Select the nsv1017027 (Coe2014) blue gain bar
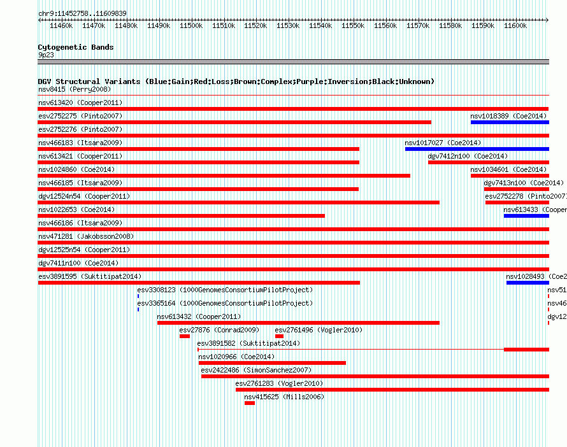567x447 pixels. pyautogui.click(x=477, y=149)
